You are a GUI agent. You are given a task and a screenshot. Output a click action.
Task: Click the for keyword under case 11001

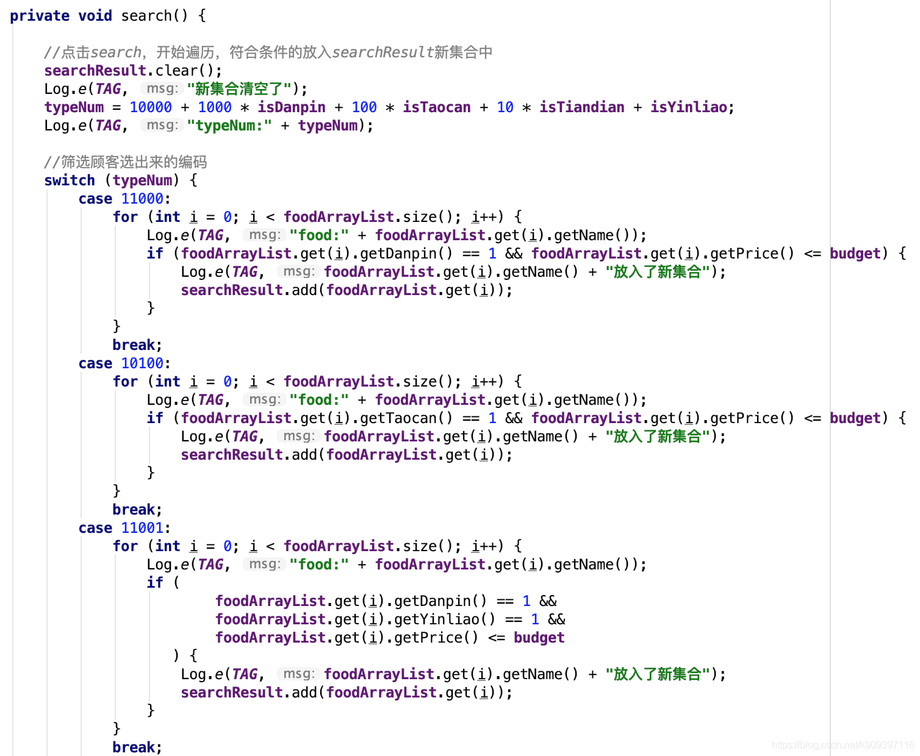tap(125, 546)
